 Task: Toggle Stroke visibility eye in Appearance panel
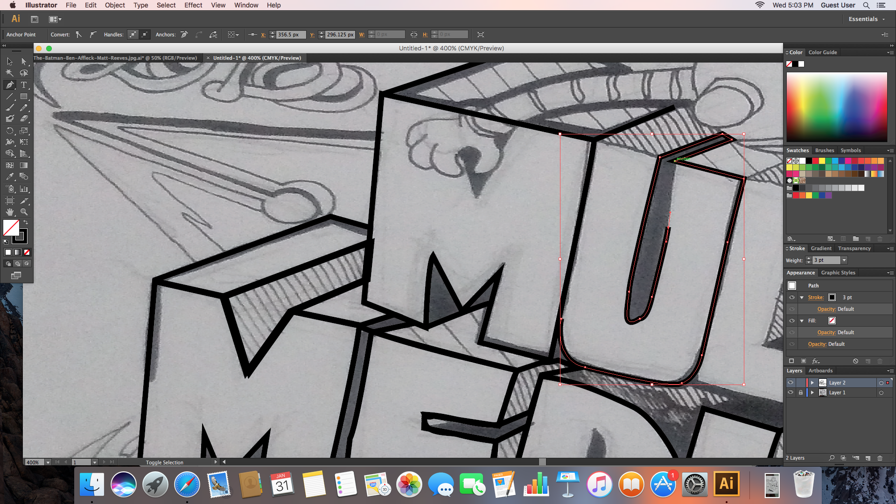[792, 297]
